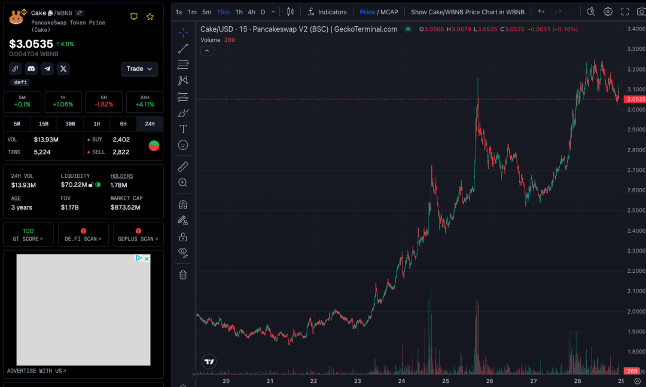Select the Fibonacci retracement tool
Screen dimensions: 646x387
pos(183,65)
